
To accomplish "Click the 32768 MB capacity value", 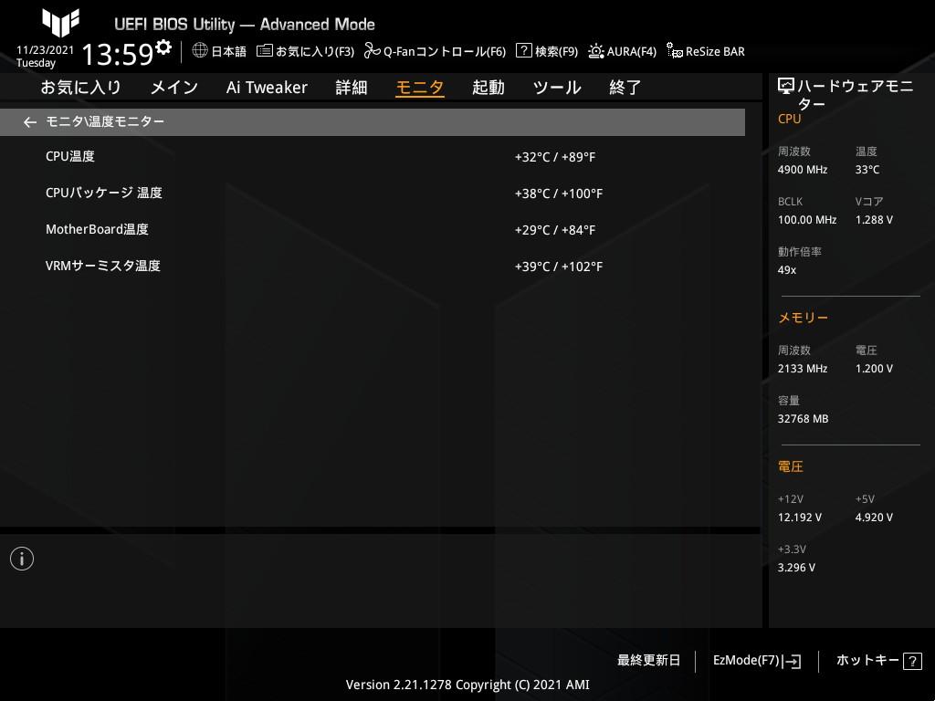I will point(804,419).
